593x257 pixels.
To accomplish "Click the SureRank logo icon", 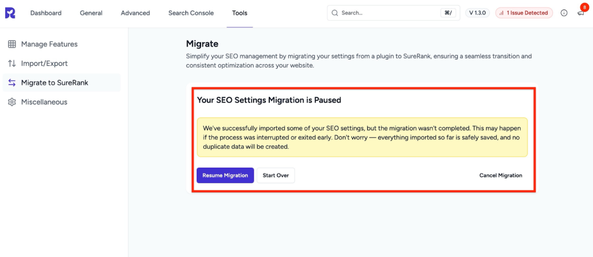I will click(x=10, y=13).
